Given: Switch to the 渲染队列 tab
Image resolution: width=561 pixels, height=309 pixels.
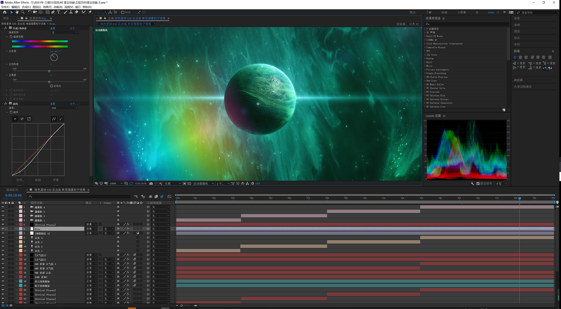Looking at the screenshot, I should [x=12, y=190].
